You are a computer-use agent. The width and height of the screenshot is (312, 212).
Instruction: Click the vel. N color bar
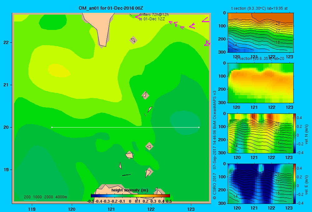tap(295, 133)
